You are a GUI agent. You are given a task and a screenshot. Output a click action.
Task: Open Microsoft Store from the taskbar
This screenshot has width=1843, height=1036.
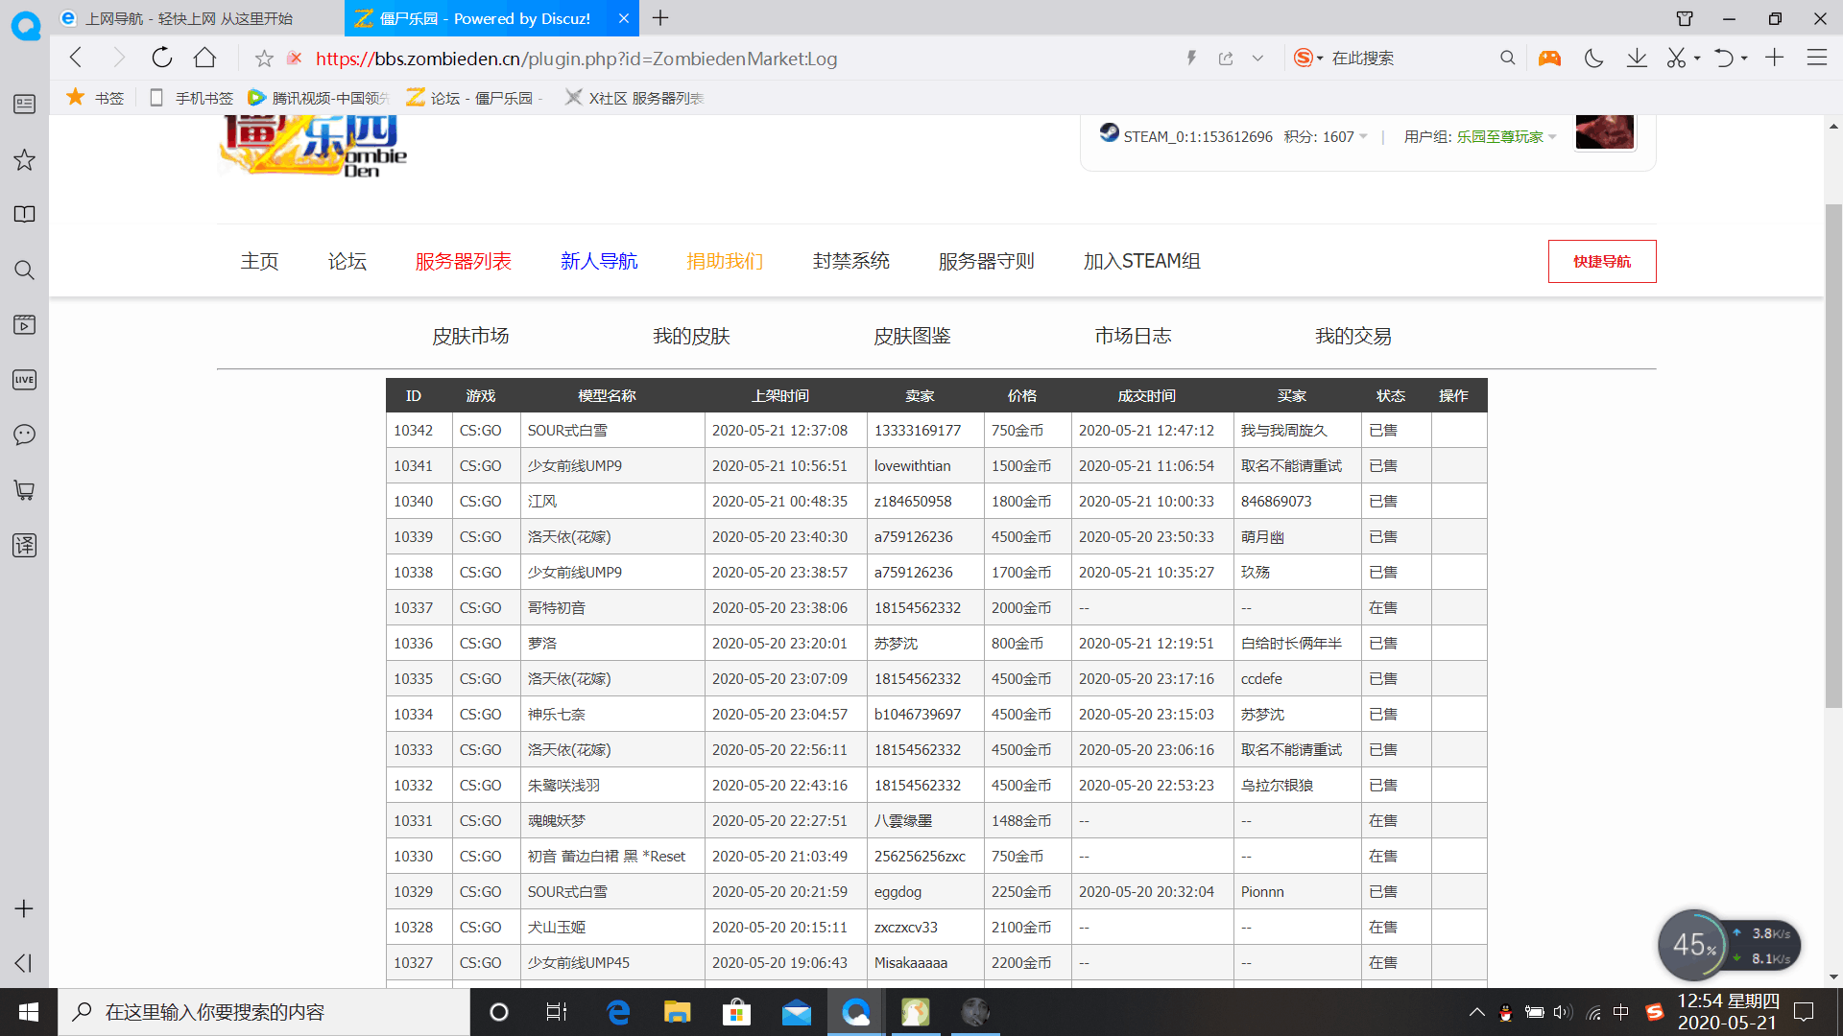736,1012
